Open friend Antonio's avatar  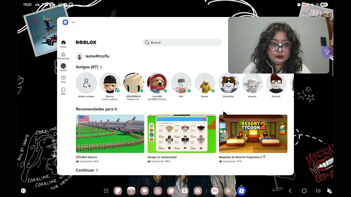pos(276,83)
